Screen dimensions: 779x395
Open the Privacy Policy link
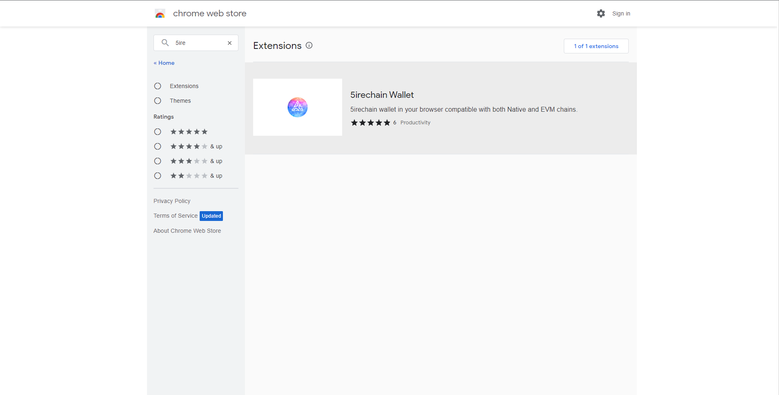(x=172, y=201)
